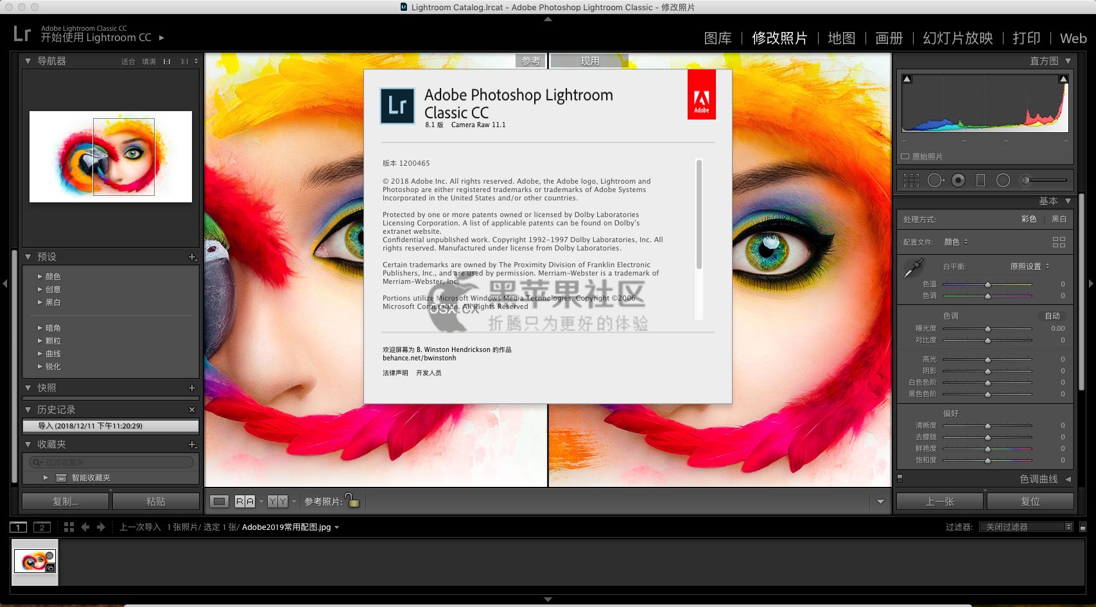Click the 上一张 button

940,502
